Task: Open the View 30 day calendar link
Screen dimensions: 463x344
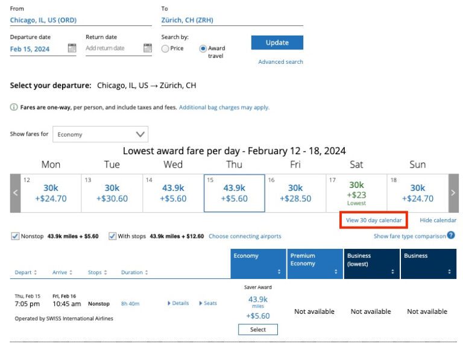Action: pyautogui.click(x=374, y=220)
